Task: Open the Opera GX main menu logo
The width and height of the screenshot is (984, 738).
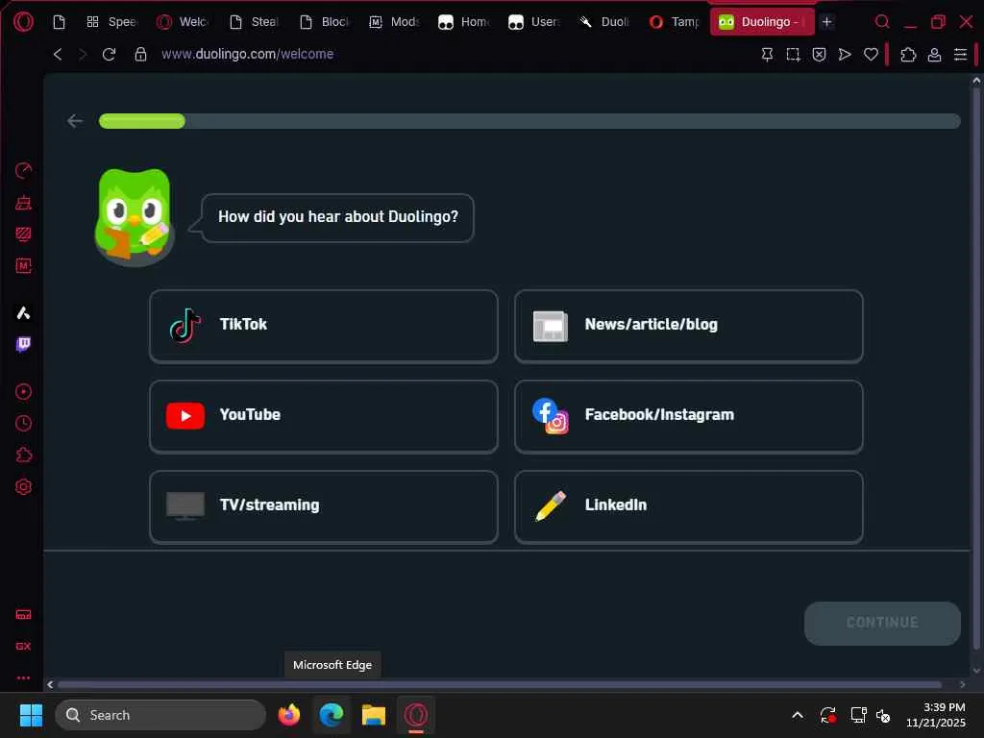Action: pos(23,22)
